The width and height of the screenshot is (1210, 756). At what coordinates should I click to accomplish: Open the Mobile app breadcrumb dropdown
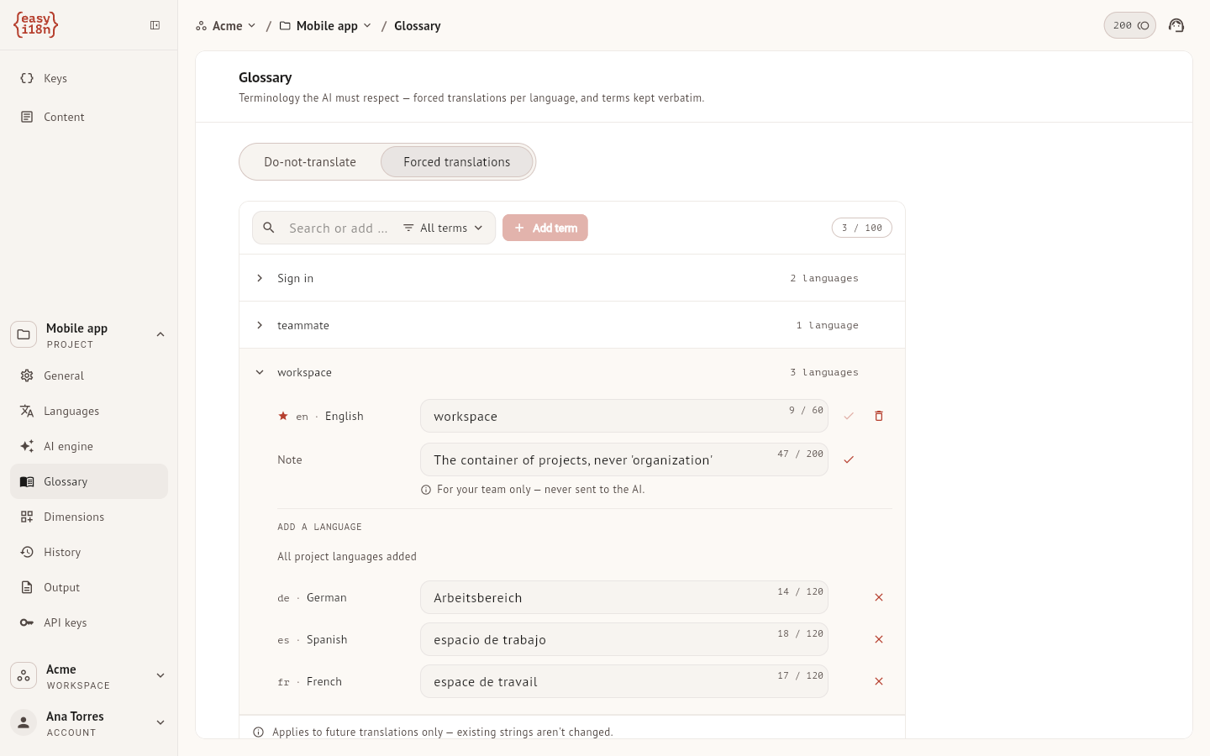point(326,26)
